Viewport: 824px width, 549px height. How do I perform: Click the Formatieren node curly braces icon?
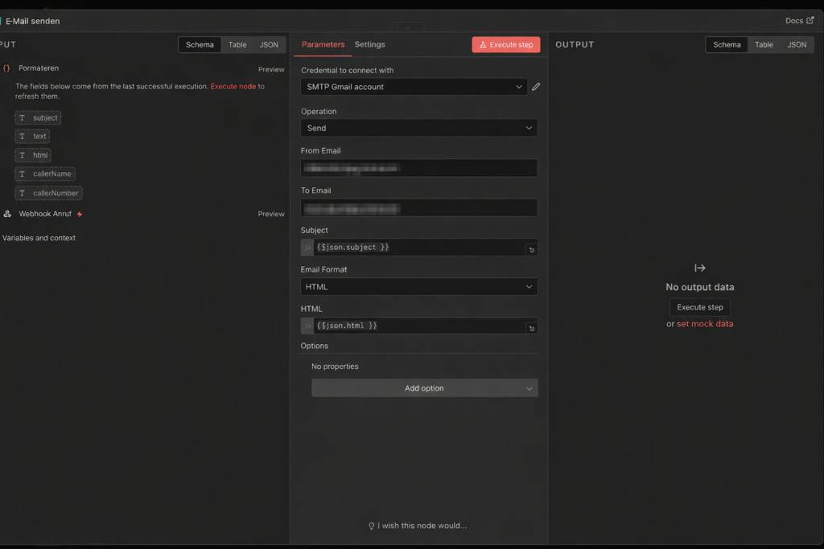click(7, 68)
